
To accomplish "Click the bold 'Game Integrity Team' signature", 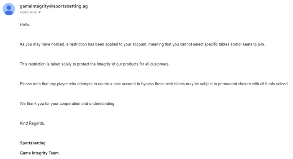I will [39, 153].
